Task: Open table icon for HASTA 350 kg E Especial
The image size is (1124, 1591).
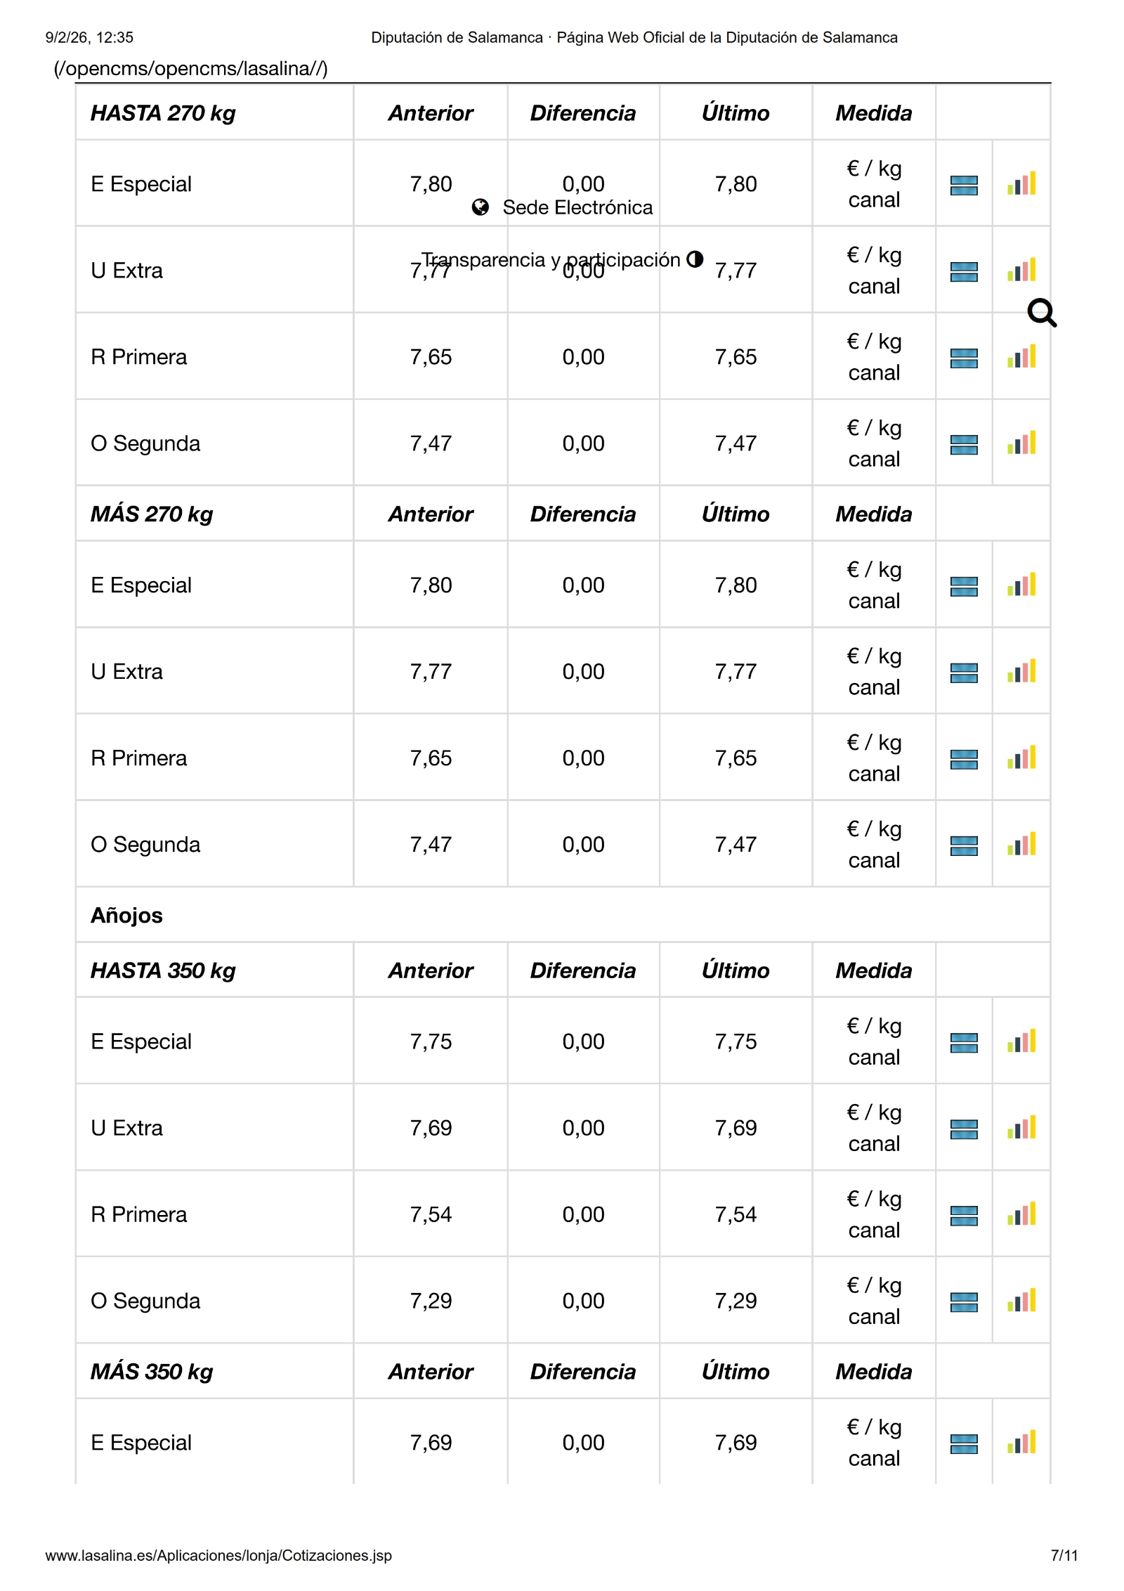Action: pyautogui.click(x=964, y=1042)
